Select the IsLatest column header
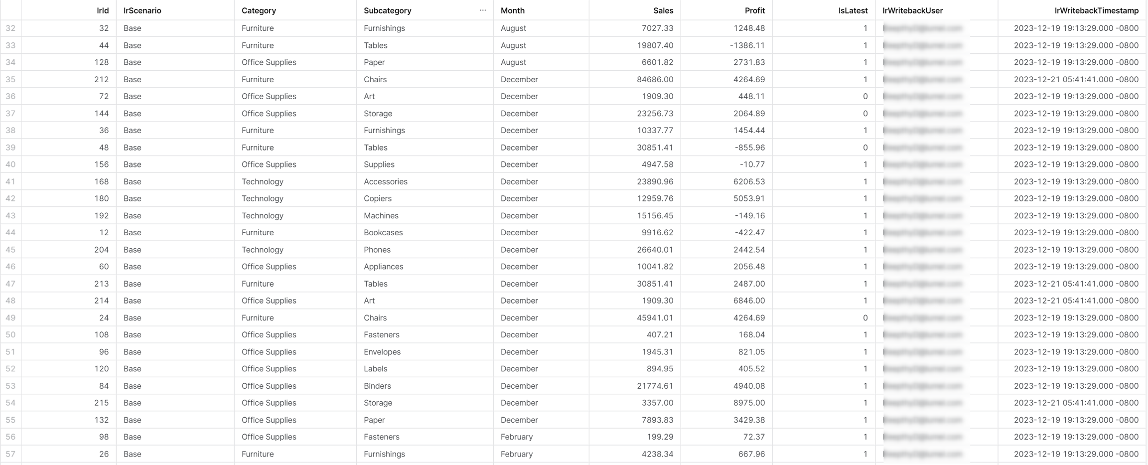Image resolution: width=1148 pixels, height=465 pixels. click(x=853, y=10)
